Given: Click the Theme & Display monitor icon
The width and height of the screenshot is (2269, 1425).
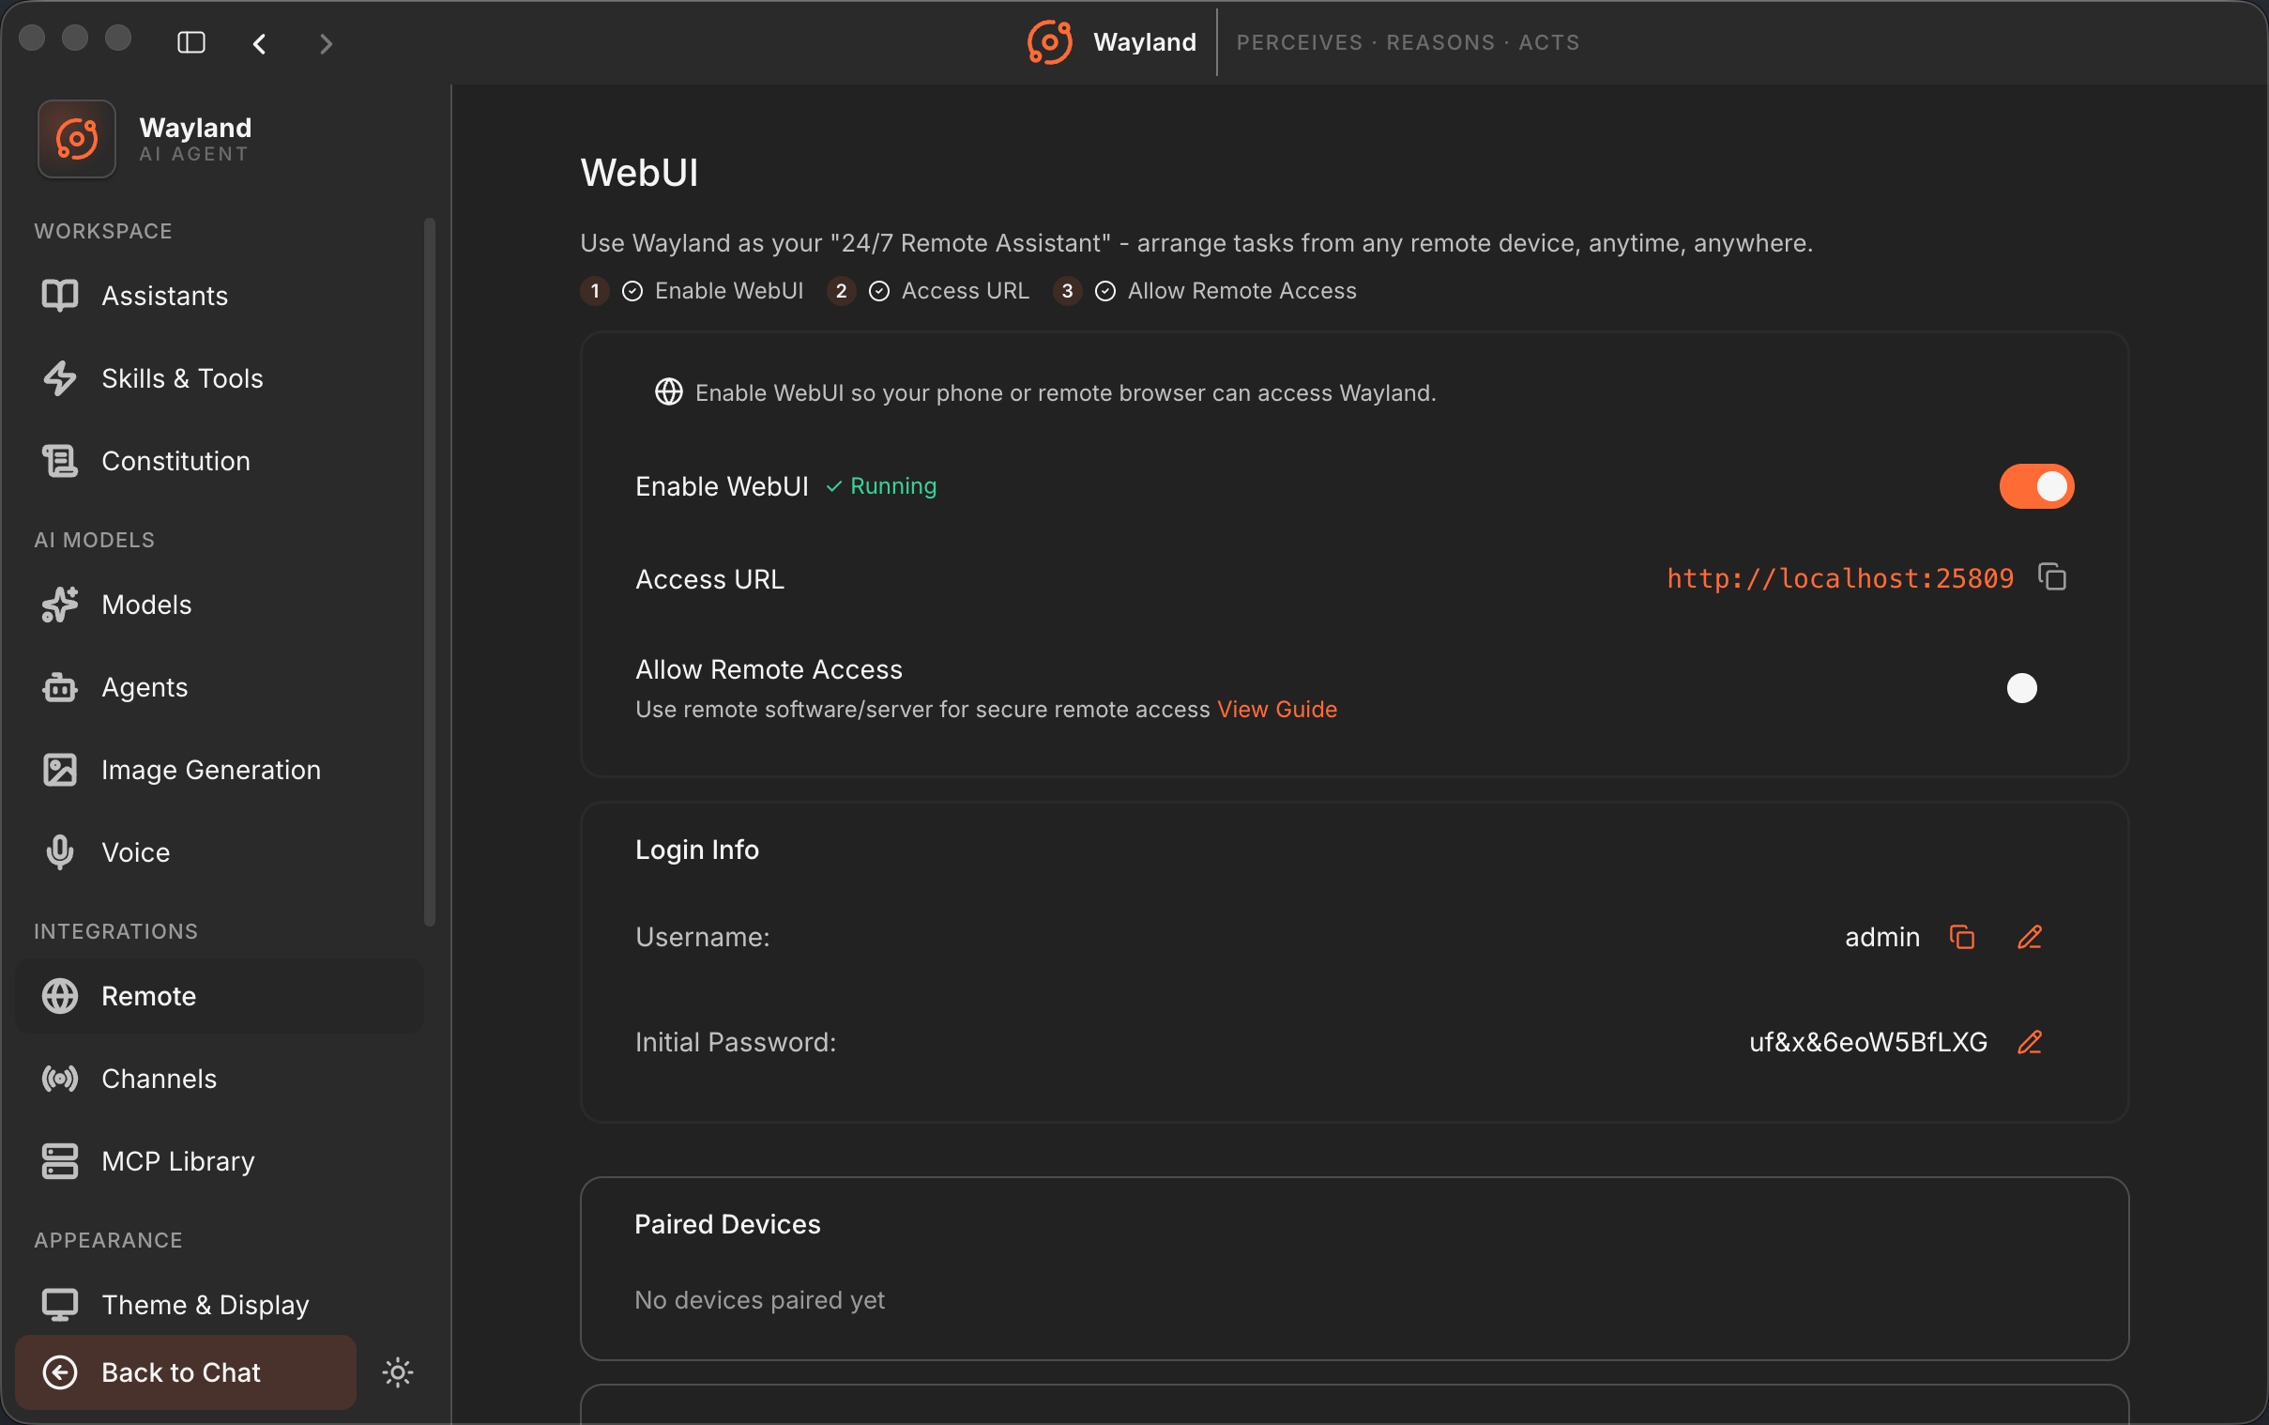Looking at the screenshot, I should (60, 1304).
